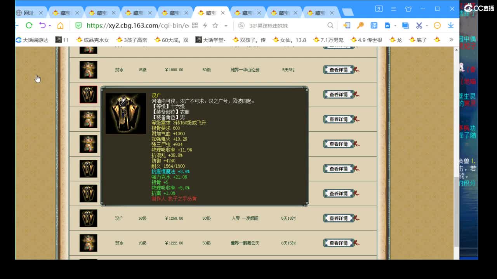Click the lightning speed-mode icon
Viewport: 497px width, 279px height.
[x=205, y=26]
